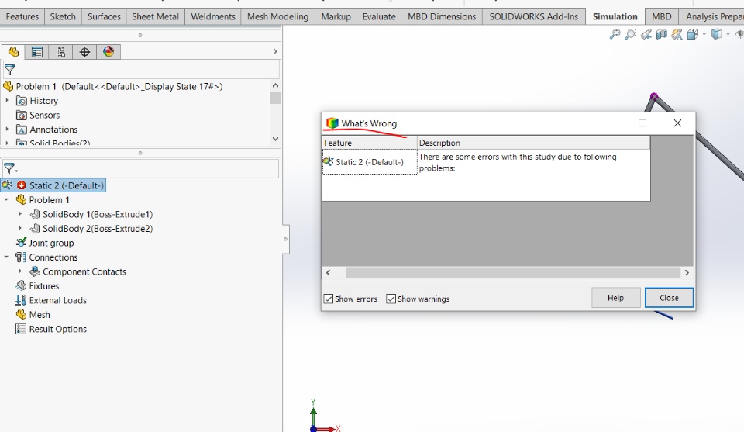
Task: Click the feature tree scroll up arrow
Action: pos(275,85)
